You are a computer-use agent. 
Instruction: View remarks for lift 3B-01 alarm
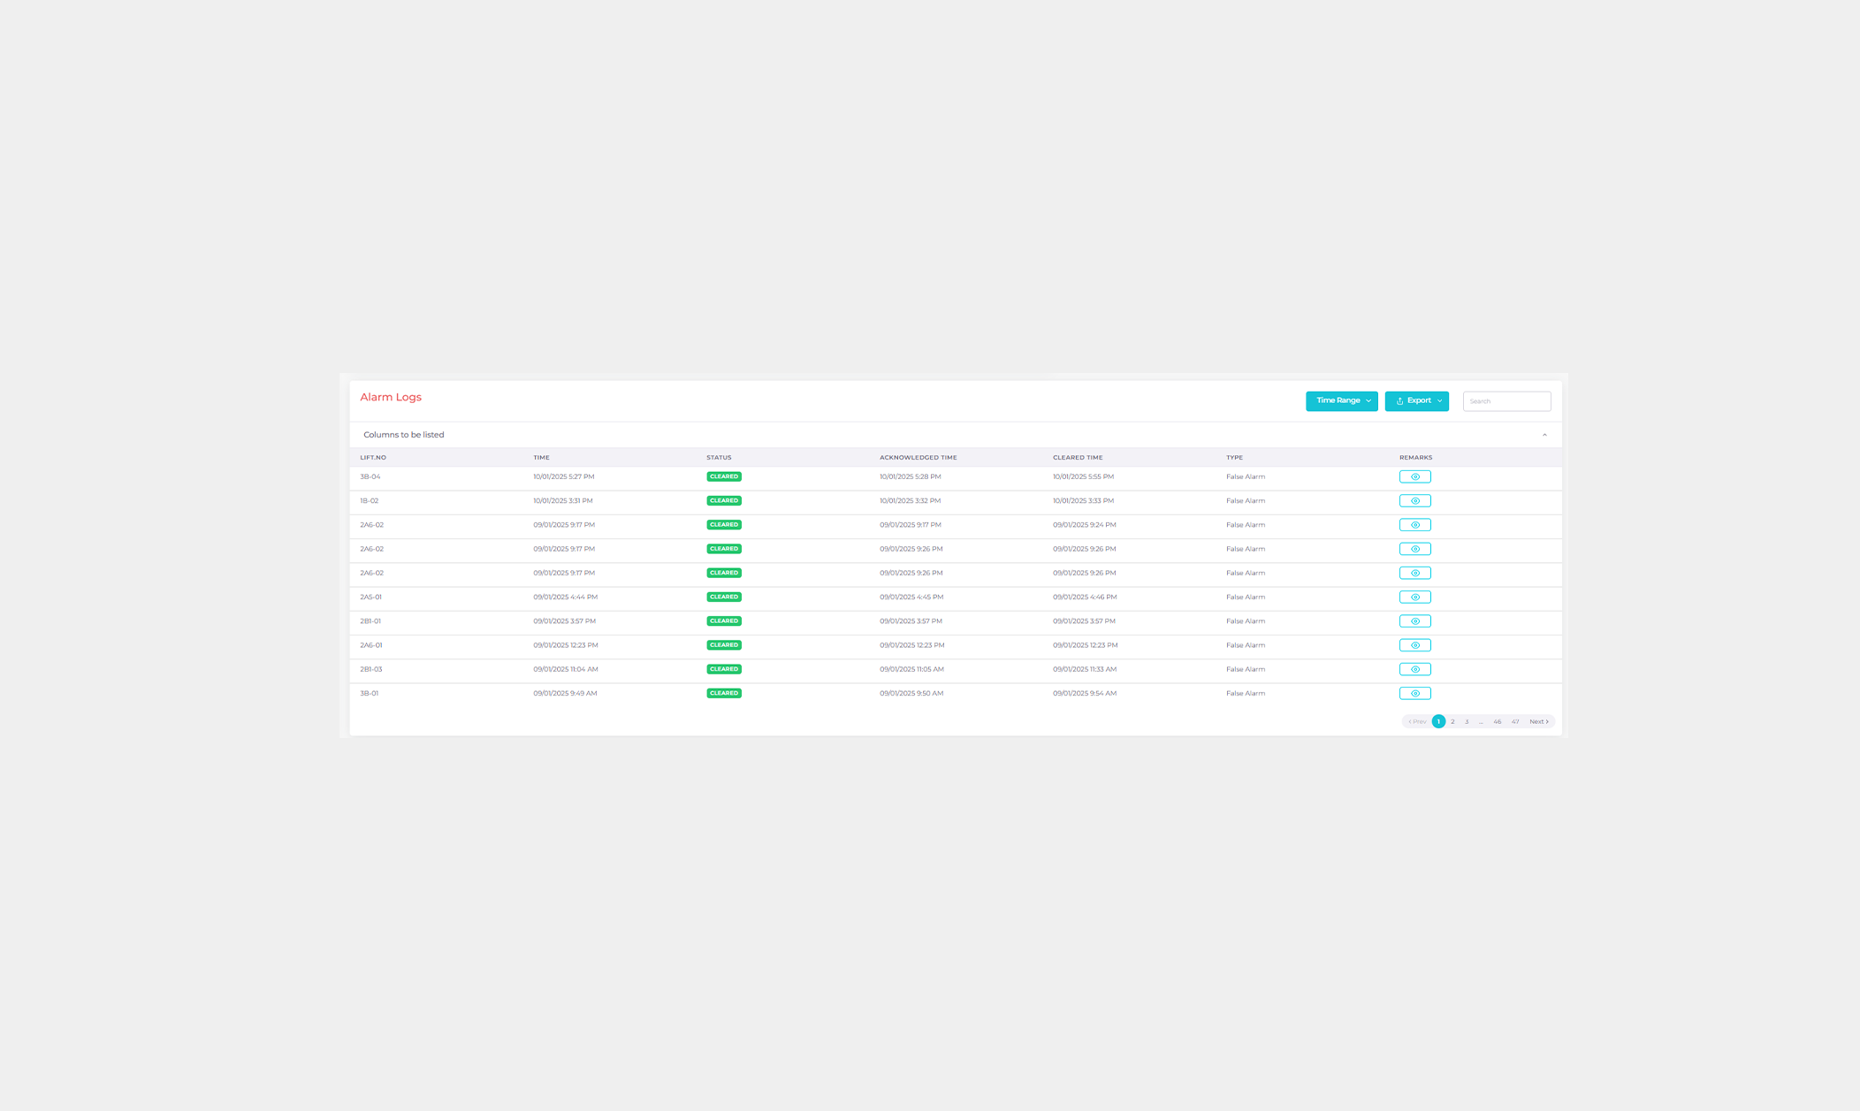pos(1414,694)
